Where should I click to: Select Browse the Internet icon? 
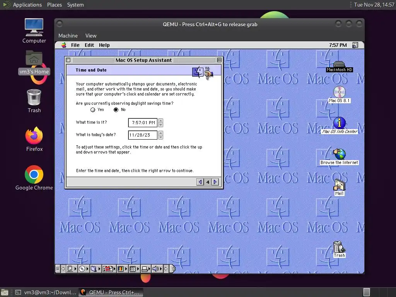click(x=339, y=157)
